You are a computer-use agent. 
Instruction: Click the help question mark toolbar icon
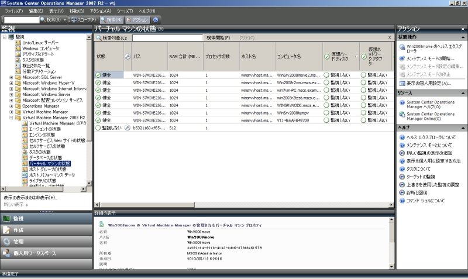point(156,20)
